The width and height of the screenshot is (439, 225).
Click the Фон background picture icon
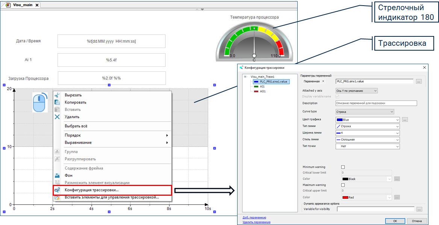click(57, 175)
